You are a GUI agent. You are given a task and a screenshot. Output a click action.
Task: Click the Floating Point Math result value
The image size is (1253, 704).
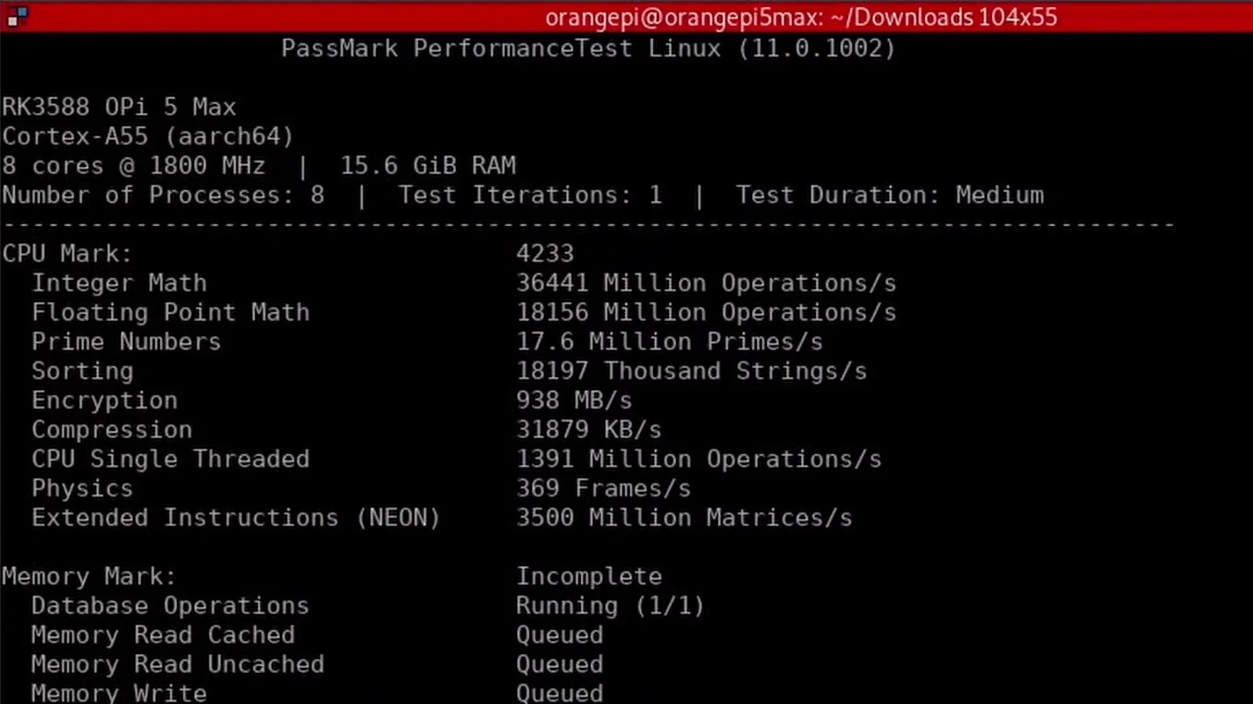(x=706, y=312)
